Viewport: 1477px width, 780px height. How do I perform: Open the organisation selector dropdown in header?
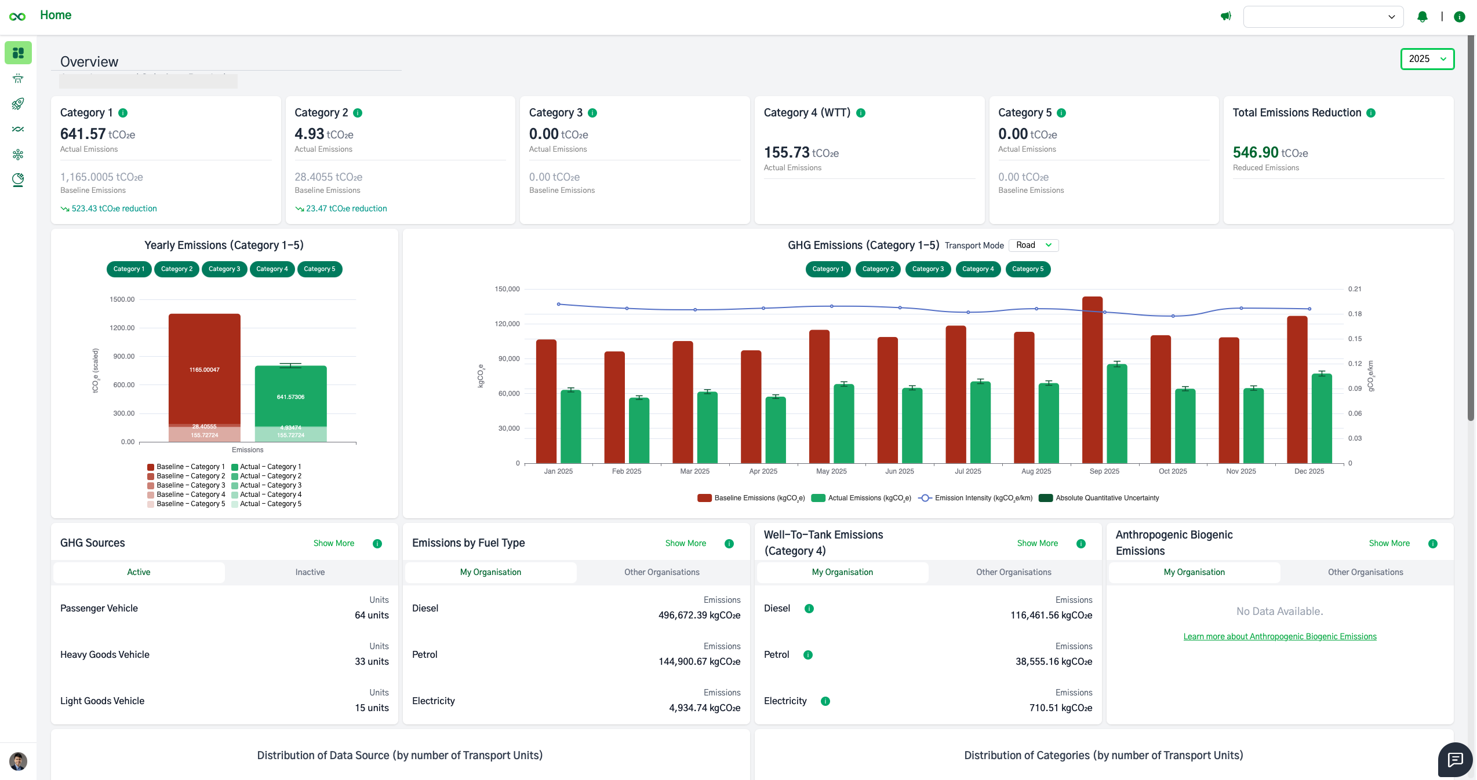pos(1323,17)
